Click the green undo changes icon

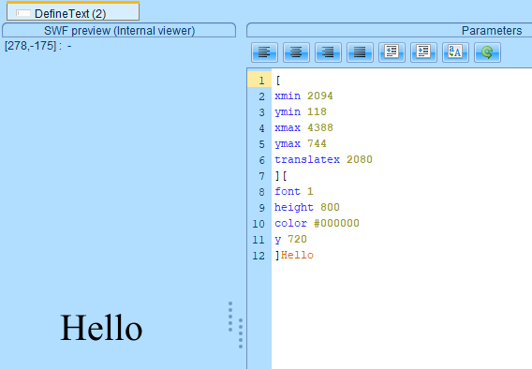point(487,52)
